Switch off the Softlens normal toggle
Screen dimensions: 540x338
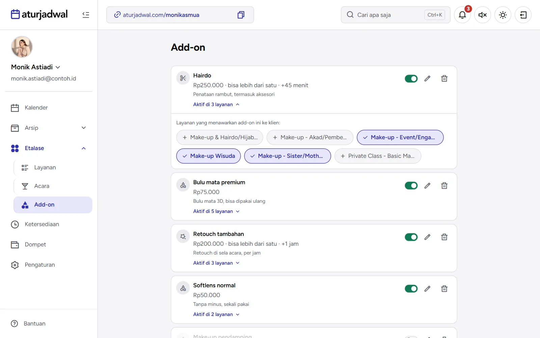(411, 289)
